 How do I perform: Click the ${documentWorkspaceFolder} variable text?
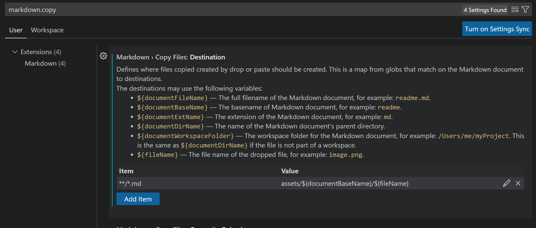tap(185, 136)
